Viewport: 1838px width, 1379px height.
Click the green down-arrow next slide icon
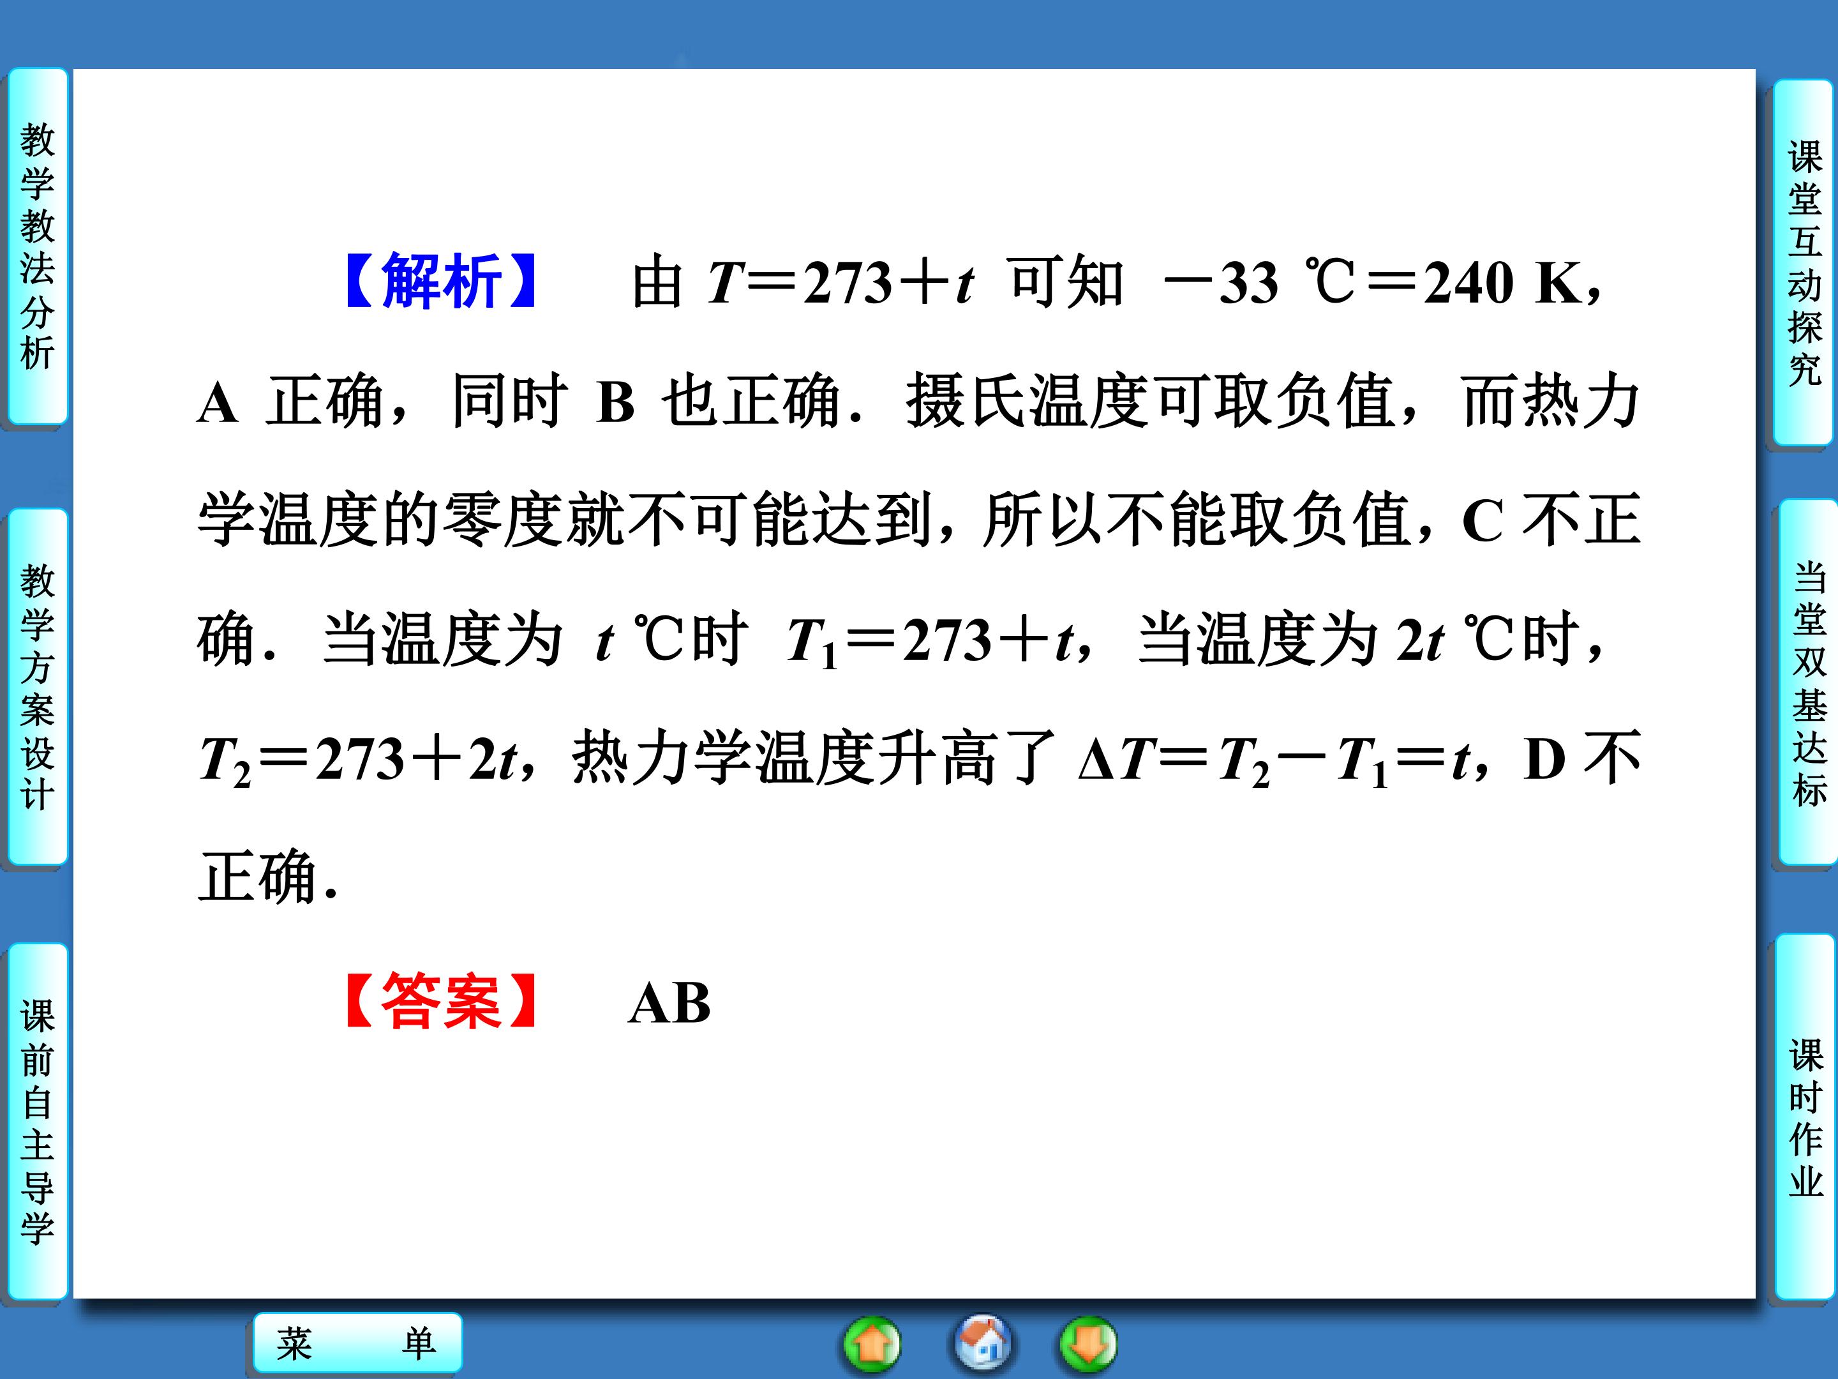(x=1087, y=1343)
